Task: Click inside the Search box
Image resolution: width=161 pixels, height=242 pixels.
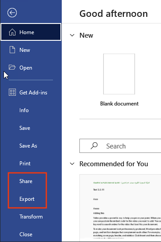Action: 120,146
